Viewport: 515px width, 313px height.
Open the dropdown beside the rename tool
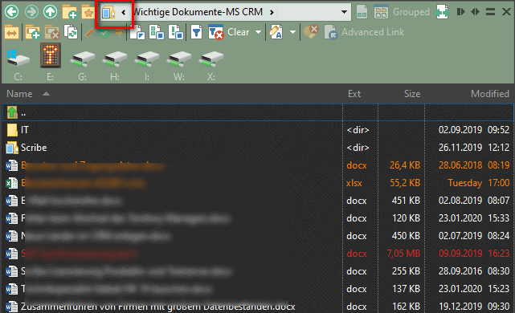[x=292, y=32]
